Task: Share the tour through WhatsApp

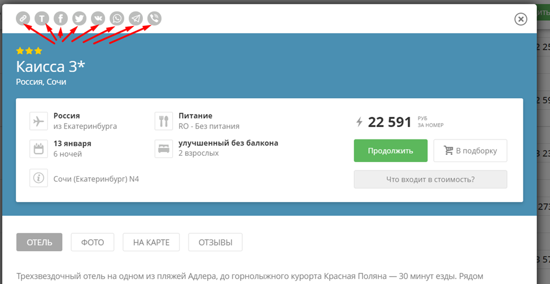Action: click(117, 19)
